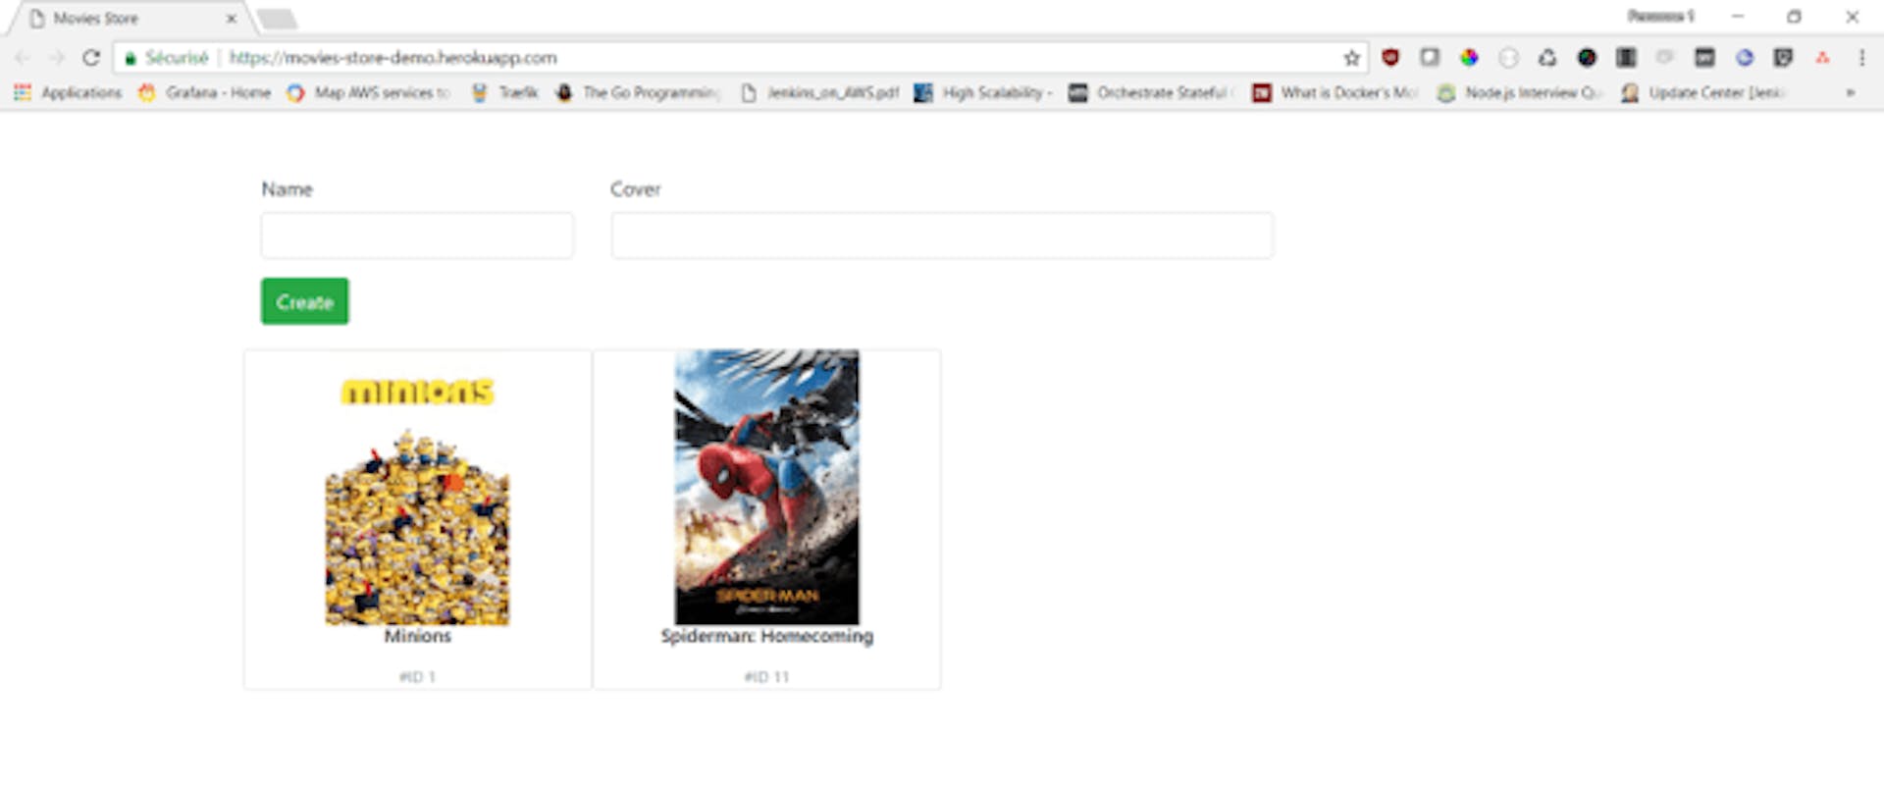Click the #ID 11 label under Spiderman
Screen dimensions: 1884x791
click(766, 677)
